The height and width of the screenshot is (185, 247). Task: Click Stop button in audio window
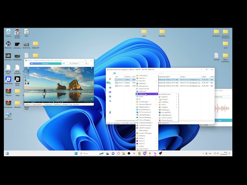coord(223,120)
